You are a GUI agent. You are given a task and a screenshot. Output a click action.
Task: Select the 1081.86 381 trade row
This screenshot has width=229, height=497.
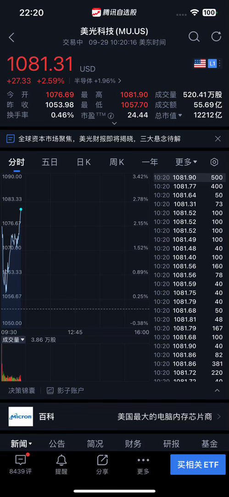(190, 364)
